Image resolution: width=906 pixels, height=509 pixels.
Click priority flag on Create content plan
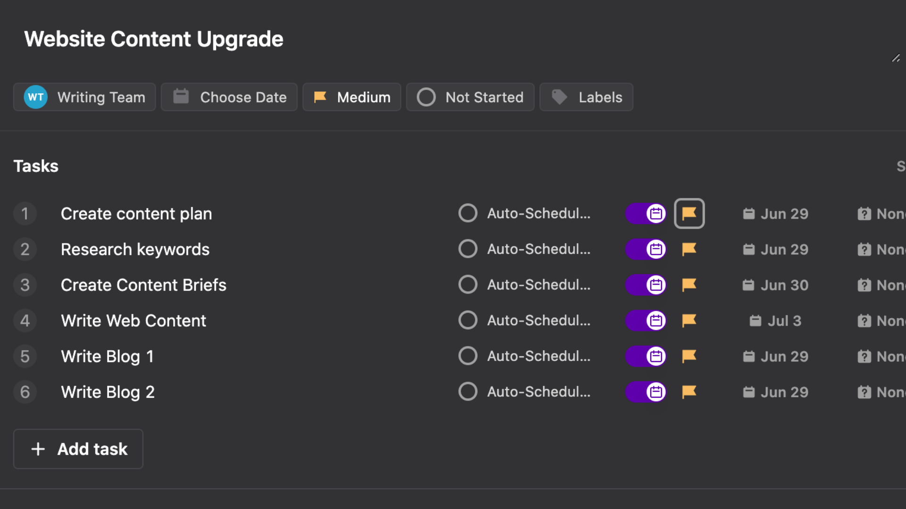point(689,213)
